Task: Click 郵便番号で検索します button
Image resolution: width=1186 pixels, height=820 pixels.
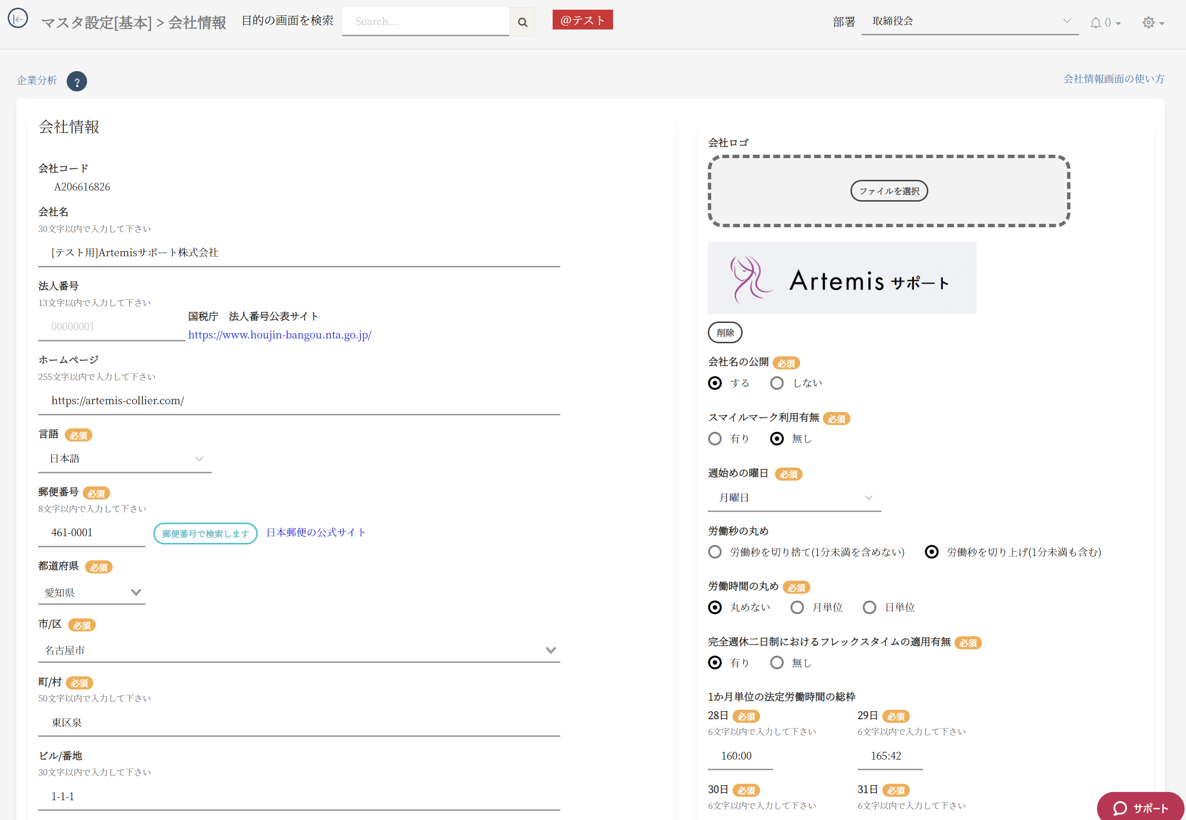Action: coord(205,534)
